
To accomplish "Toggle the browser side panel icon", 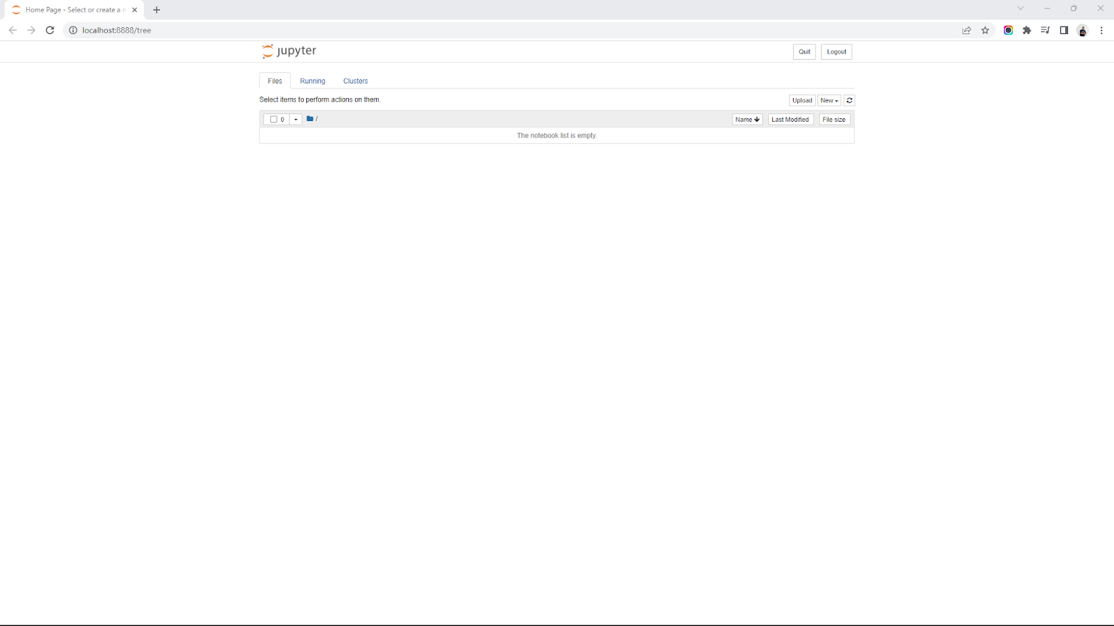I will [1064, 30].
